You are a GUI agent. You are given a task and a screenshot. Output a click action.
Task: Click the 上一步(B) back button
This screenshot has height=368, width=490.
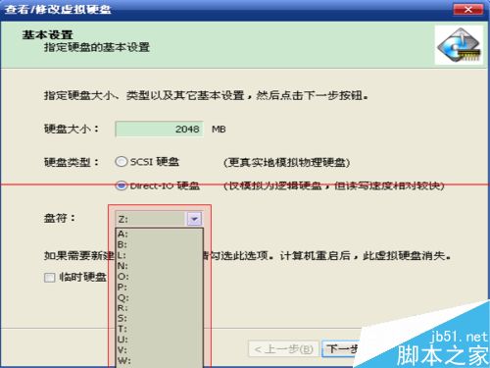click(283, 349)
